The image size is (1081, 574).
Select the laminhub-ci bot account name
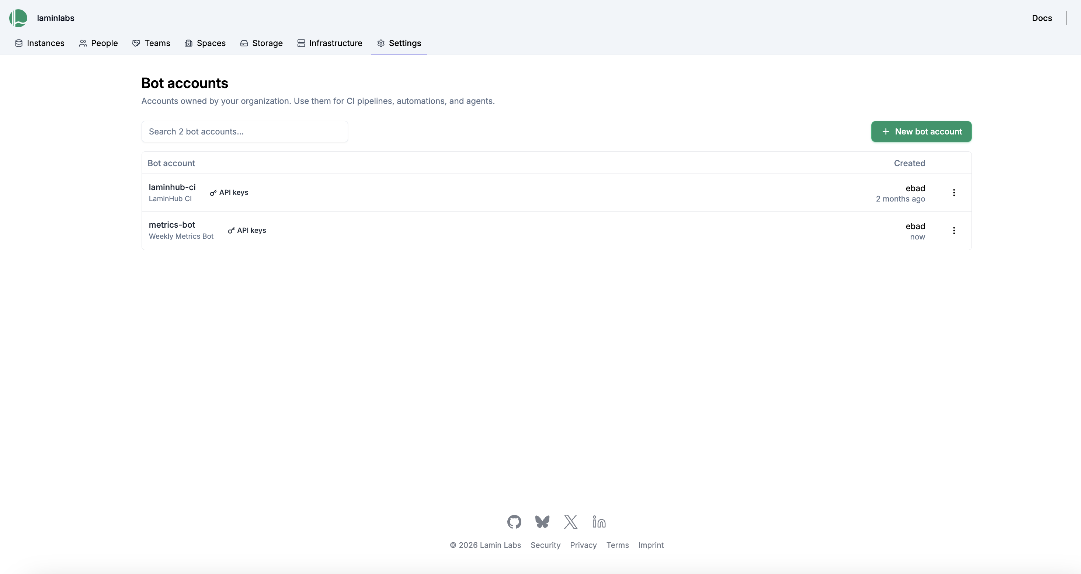(x=172, y=187)
